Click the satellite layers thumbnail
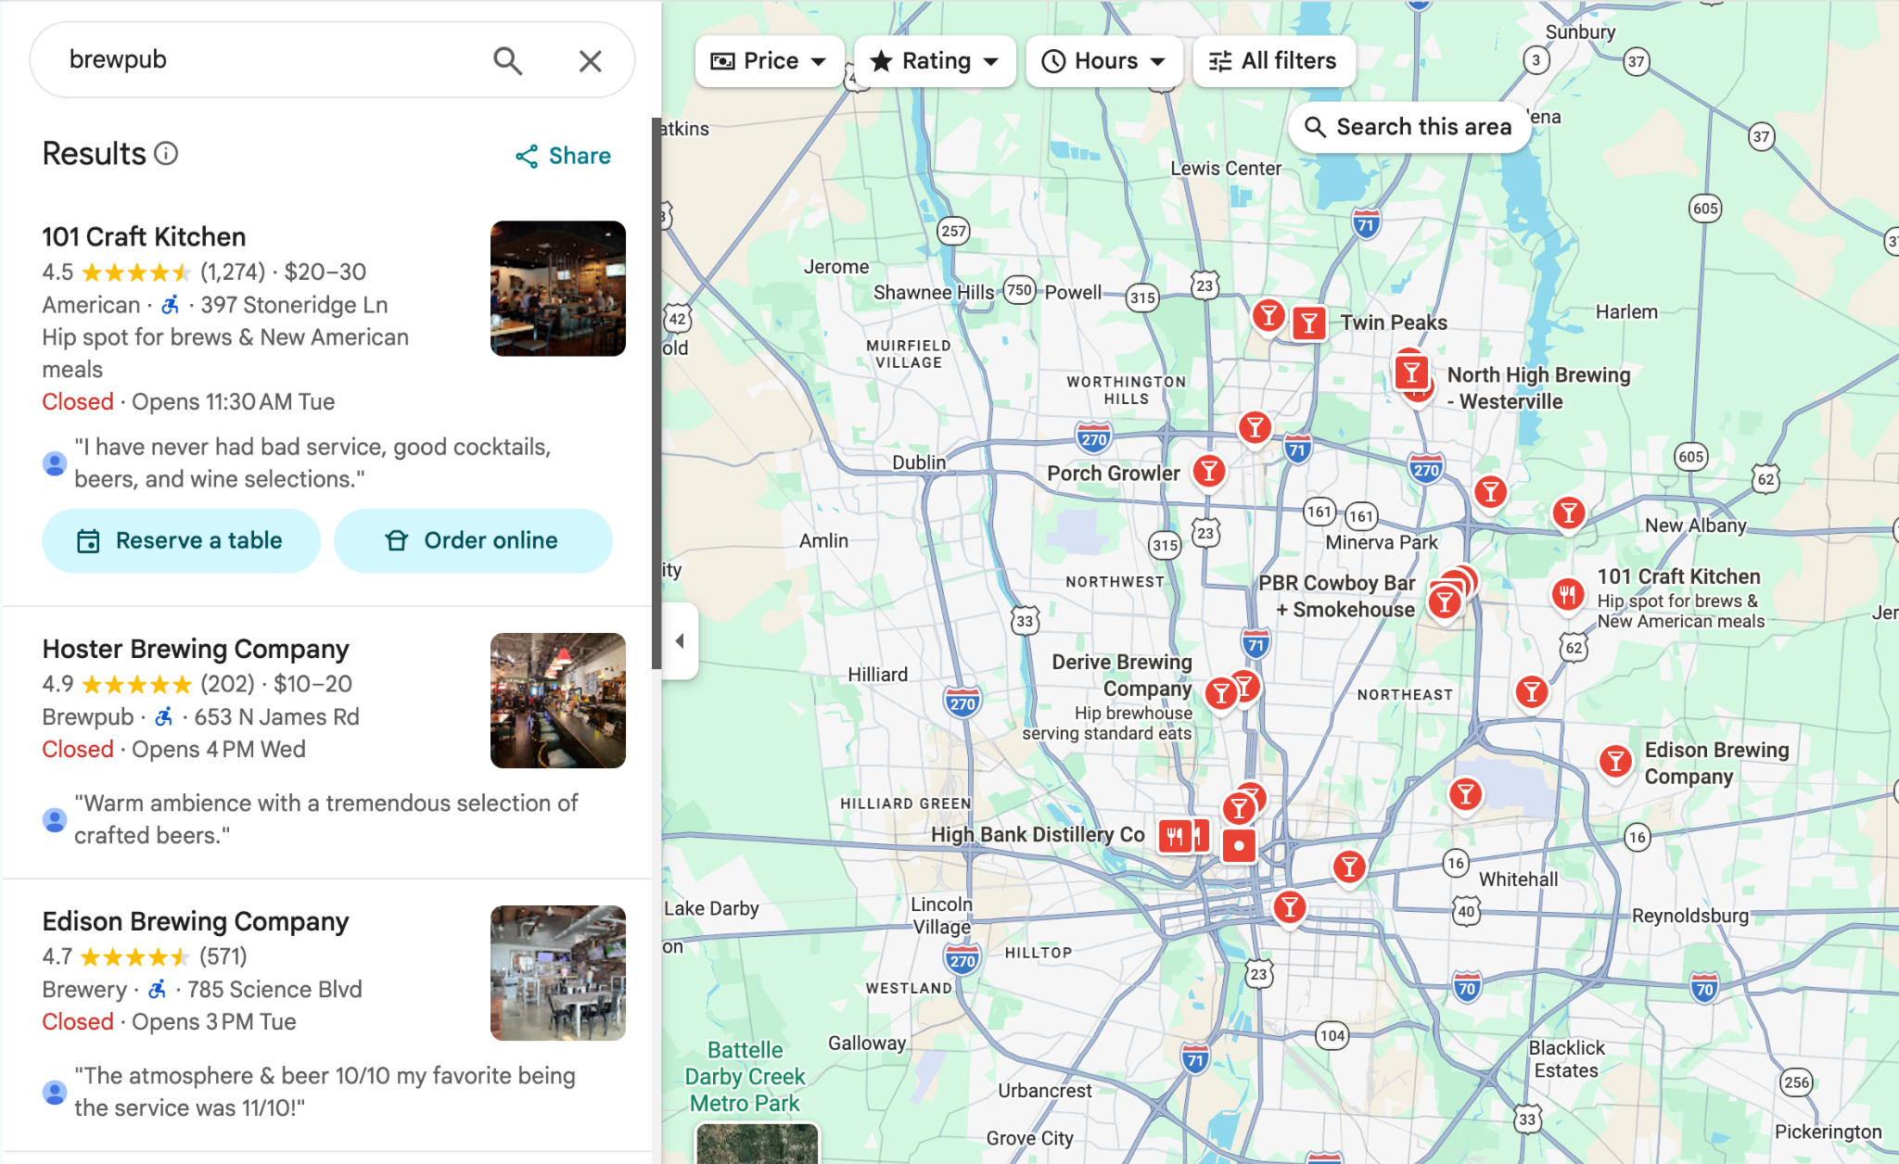 758,1144
